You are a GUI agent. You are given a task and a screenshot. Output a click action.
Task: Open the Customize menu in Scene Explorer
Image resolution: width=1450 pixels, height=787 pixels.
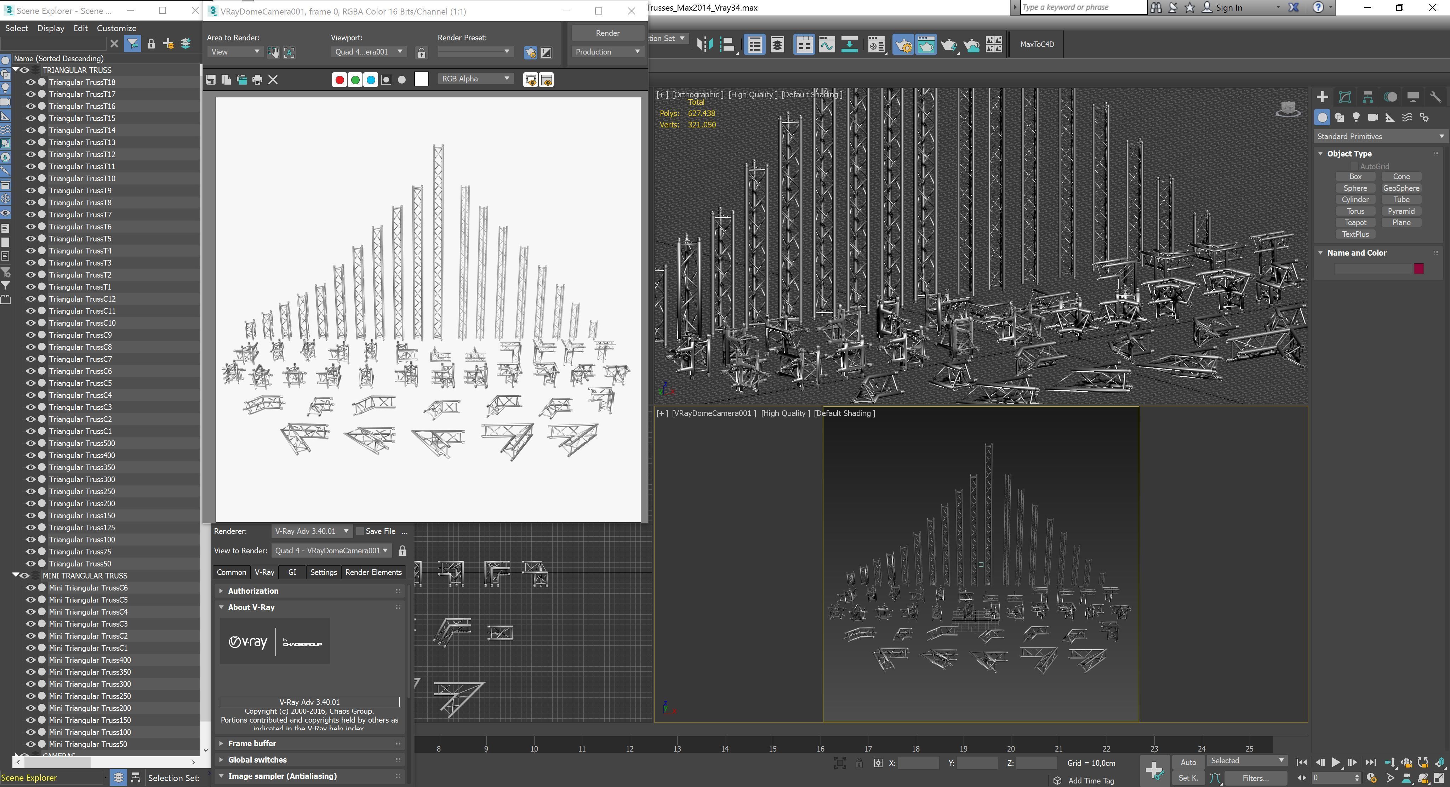click(116, 28)
